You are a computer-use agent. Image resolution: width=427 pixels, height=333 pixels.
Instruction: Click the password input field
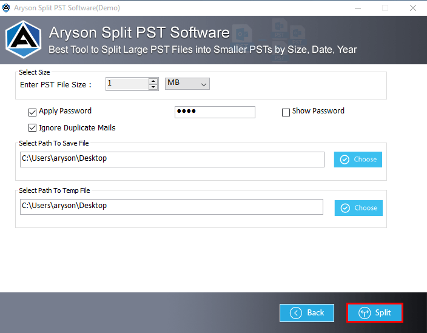point(215,112)
